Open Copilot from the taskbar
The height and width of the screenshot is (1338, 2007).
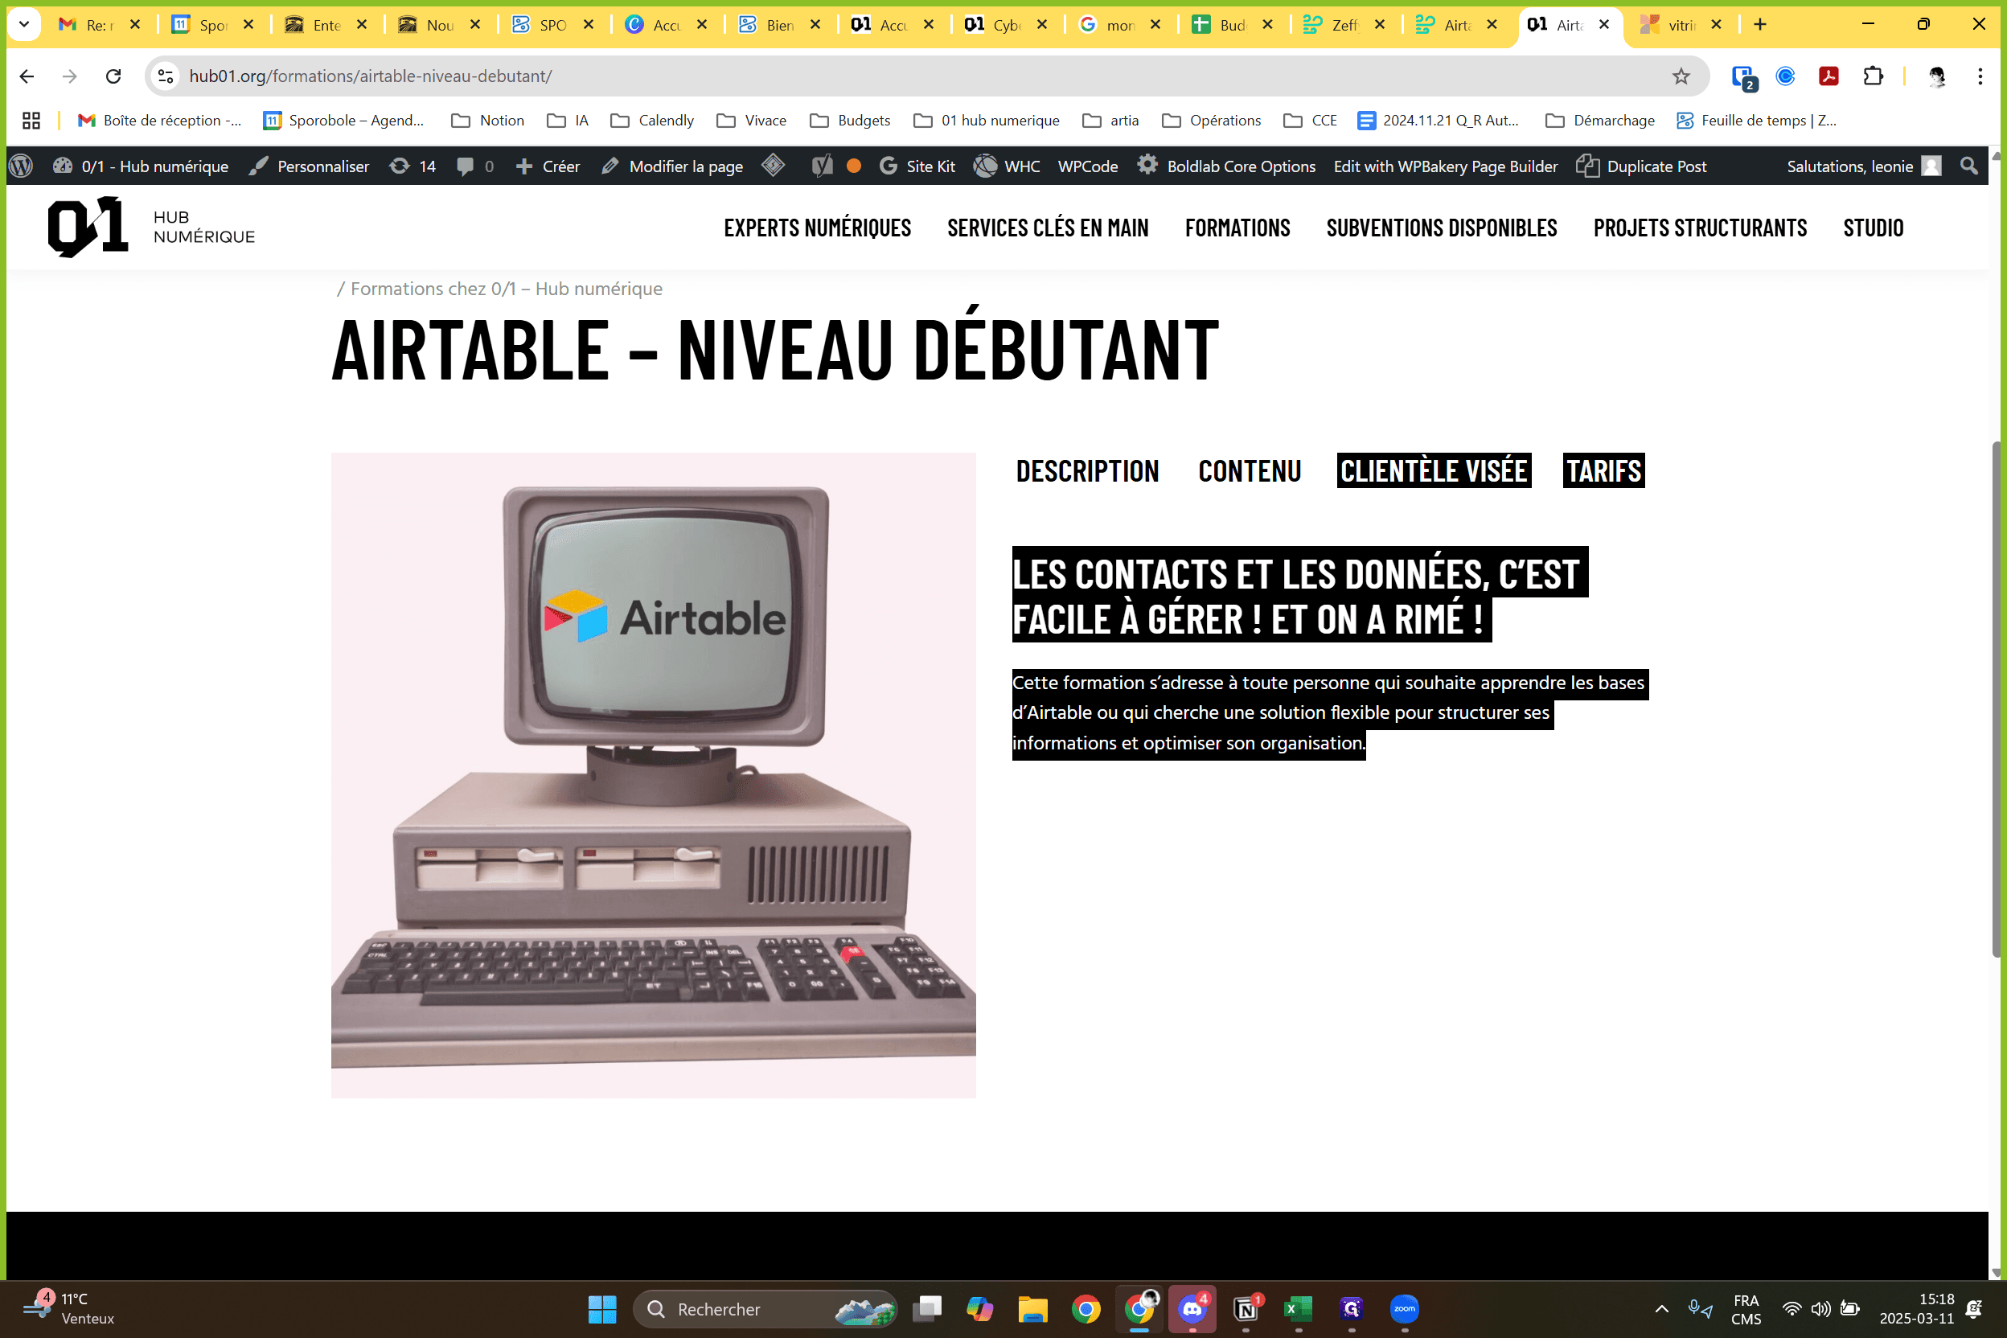coord(979,1309)
